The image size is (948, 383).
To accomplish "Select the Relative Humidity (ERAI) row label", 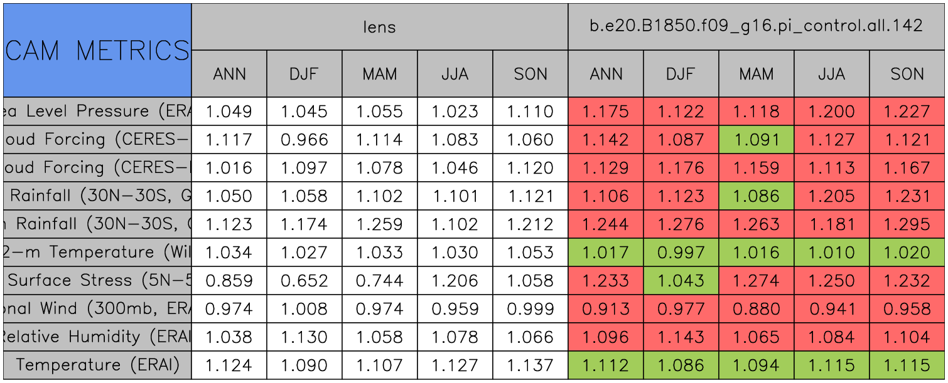I will pyautogui.click(x=97, y=337).
